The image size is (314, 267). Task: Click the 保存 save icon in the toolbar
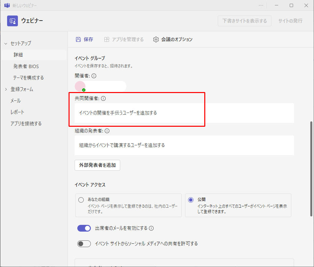coord(78,39)
